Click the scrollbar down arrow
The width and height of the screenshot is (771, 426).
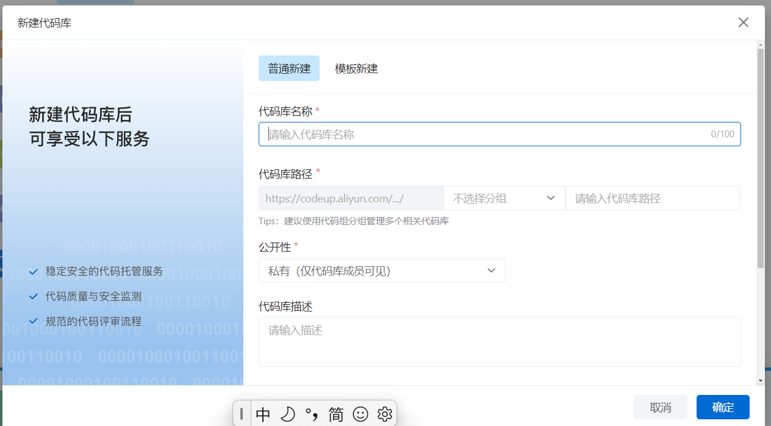coord(761,379)
